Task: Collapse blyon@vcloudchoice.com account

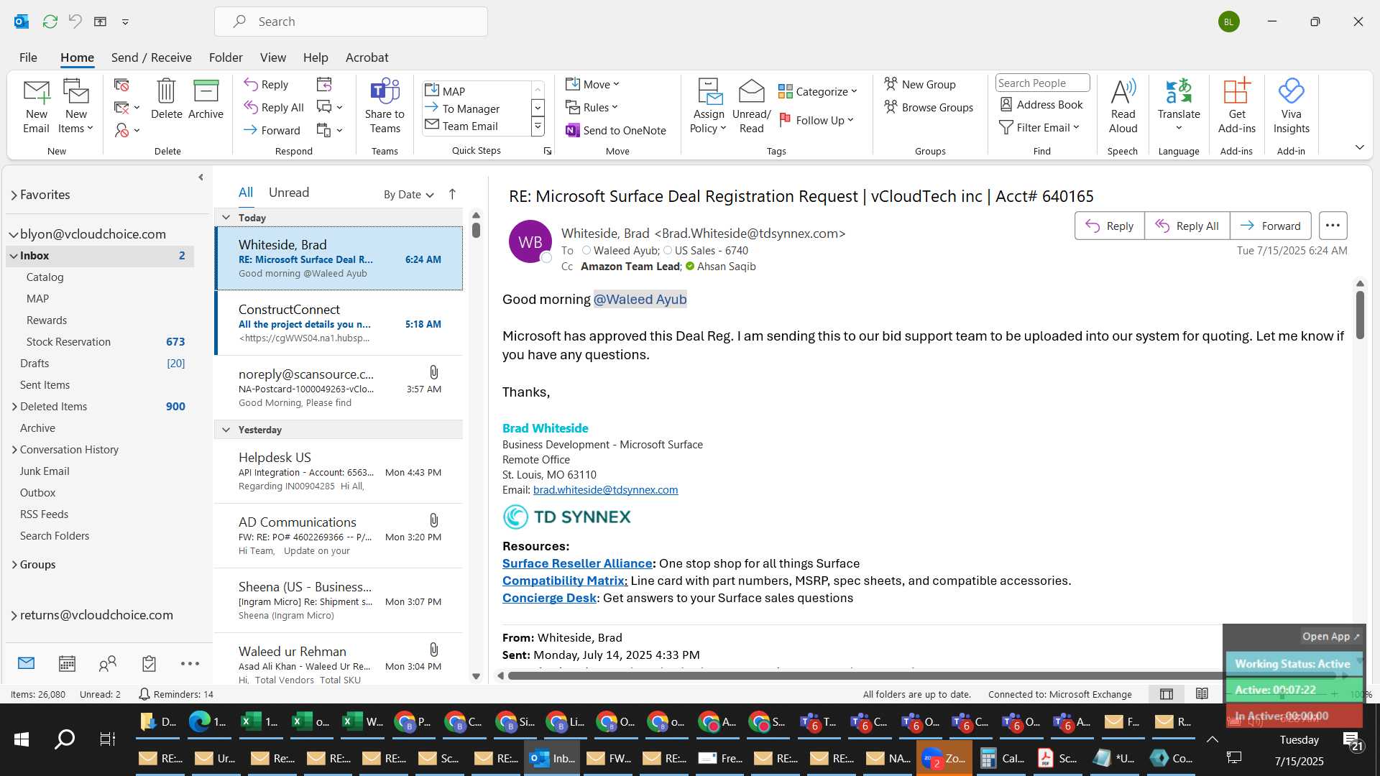Action: coord(14,234)
